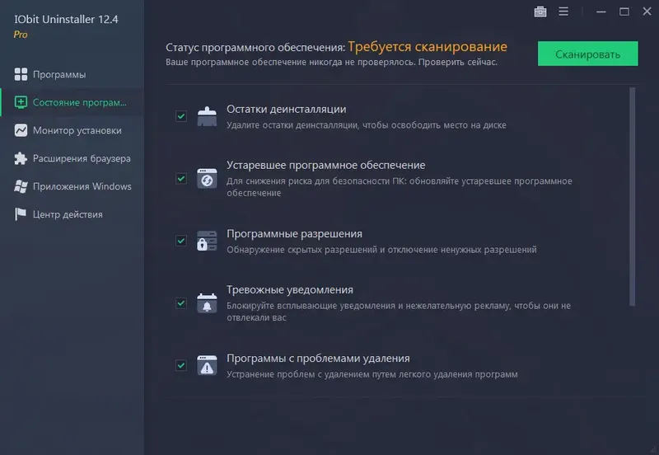Click the Монитор установки chart icon
Screen dimensions: 659x455
pos(21,130)
